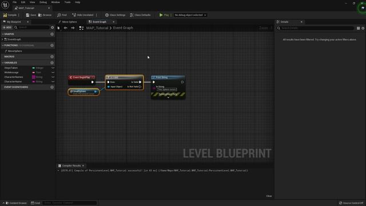Open the Tools menu
The height and width of the screenshot is (206, 366).
67,2
